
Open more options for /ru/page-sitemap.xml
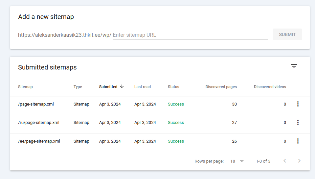click(x=298, y=122)
